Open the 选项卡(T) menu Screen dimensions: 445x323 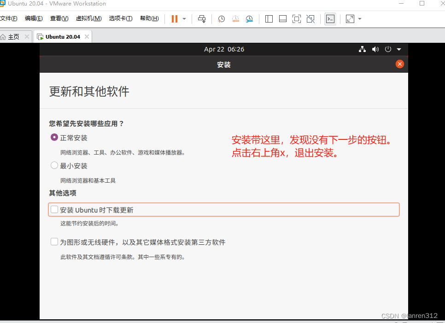click(121, 18)
